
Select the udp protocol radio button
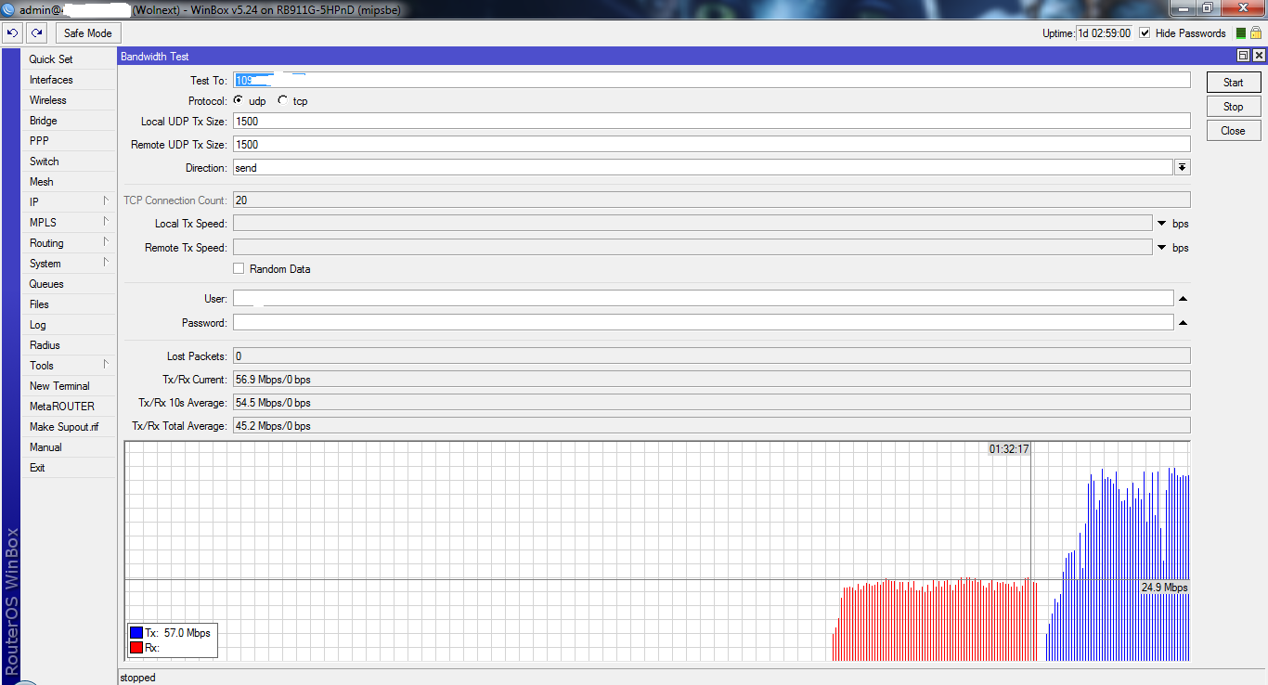click(x=239, y=100)
